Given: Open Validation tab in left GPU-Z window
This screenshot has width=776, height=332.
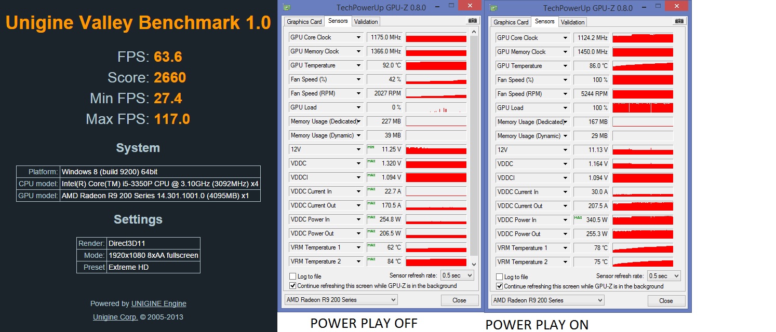Looking at the screenshot, I should coord(366,21).
